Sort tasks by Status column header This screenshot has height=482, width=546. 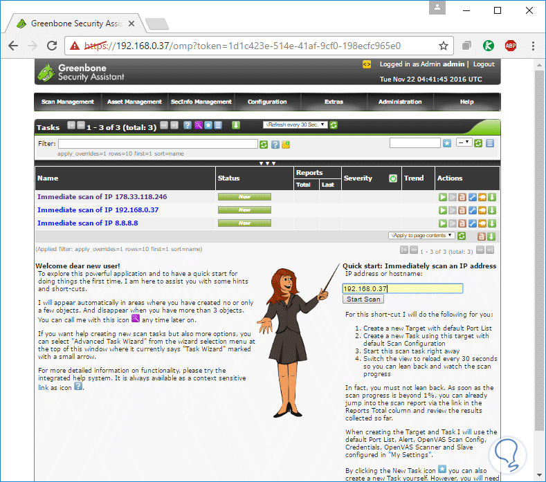point(228,178)
